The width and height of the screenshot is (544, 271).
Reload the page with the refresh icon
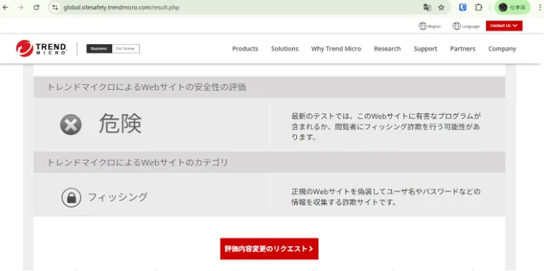[36, 7]
